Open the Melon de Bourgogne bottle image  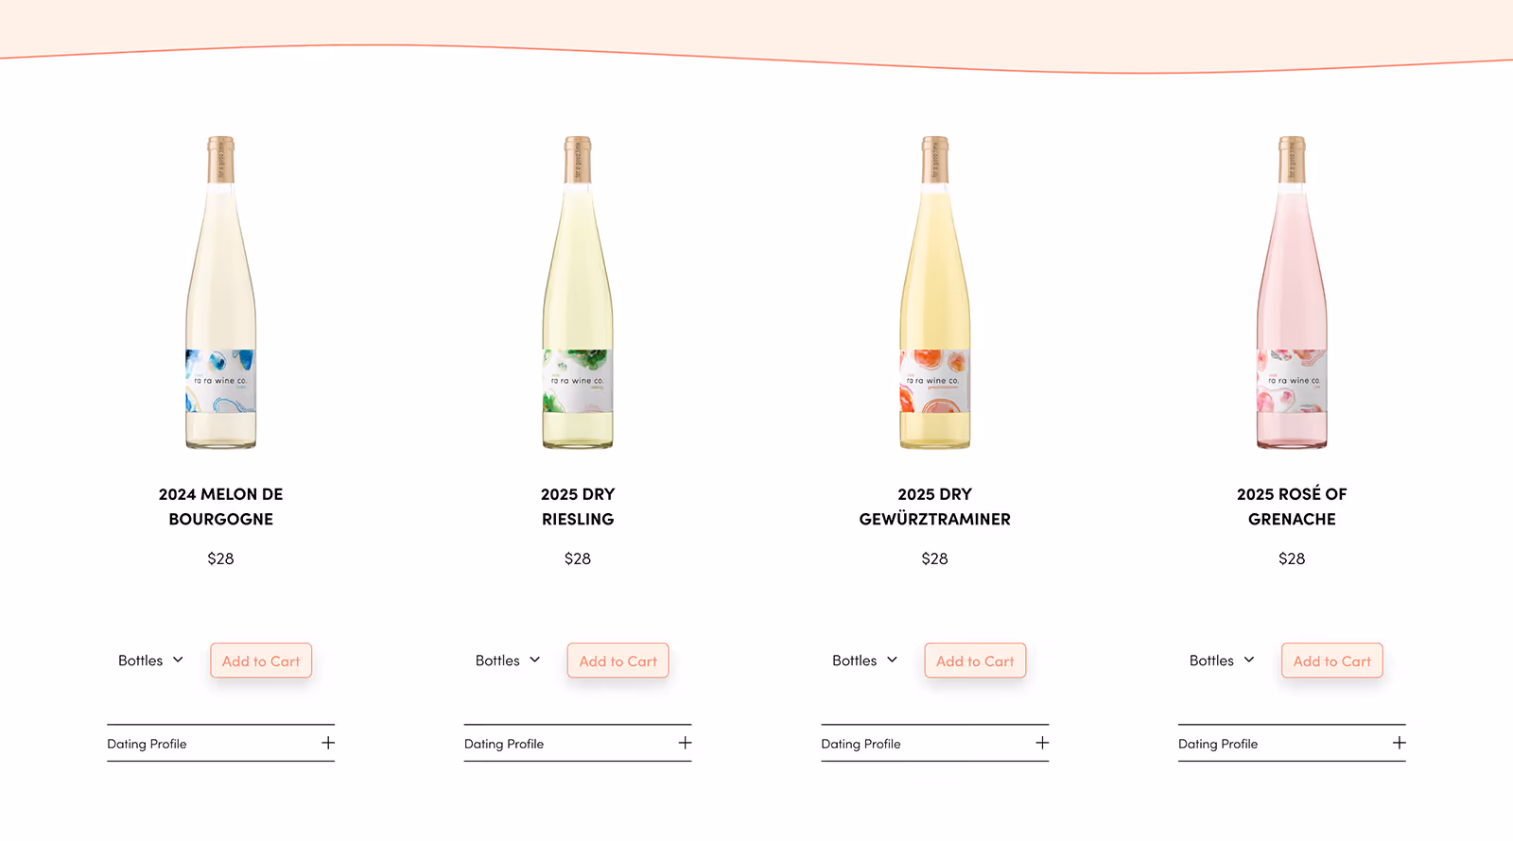(x=220, y=292)
